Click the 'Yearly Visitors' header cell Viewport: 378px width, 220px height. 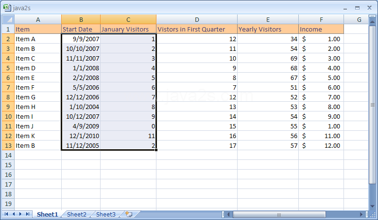point(268,29)
